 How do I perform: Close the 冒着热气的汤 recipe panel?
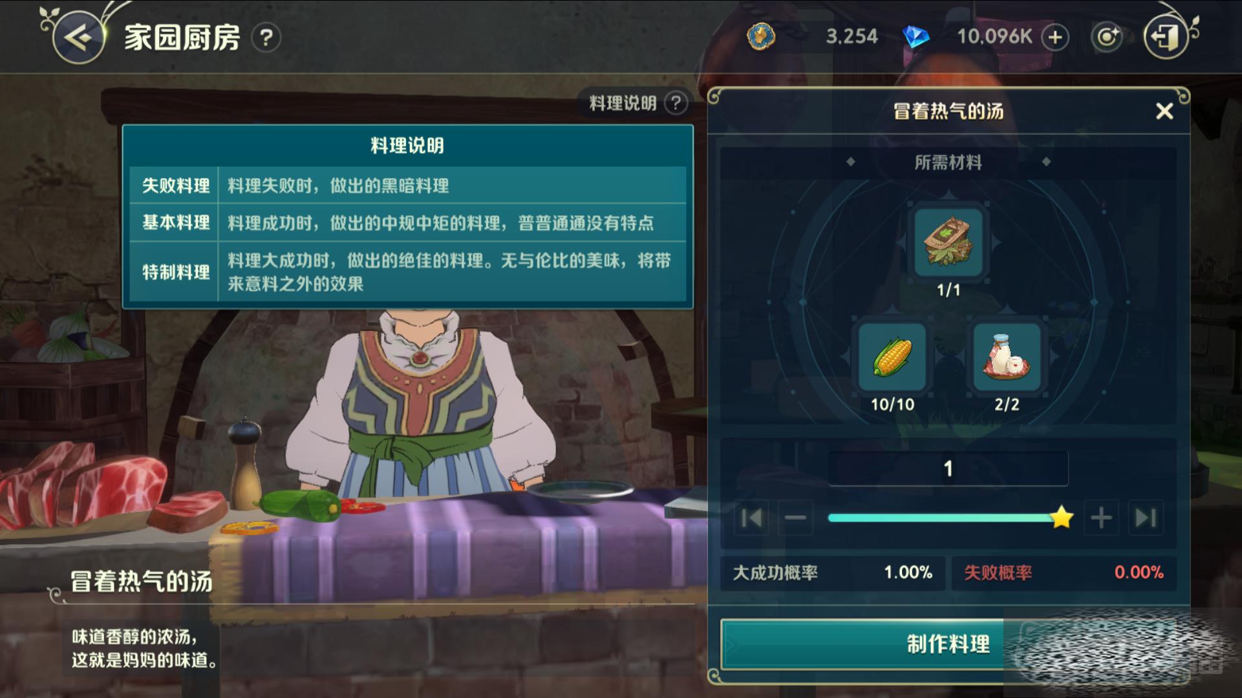coord(1164,111)
